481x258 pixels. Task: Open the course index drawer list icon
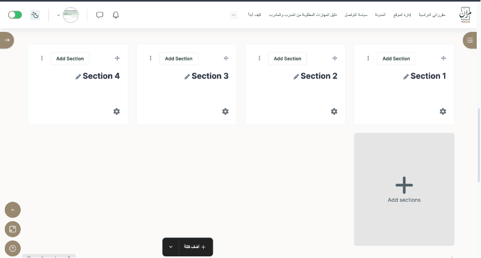pyautogui.click(x=470, y=40)
